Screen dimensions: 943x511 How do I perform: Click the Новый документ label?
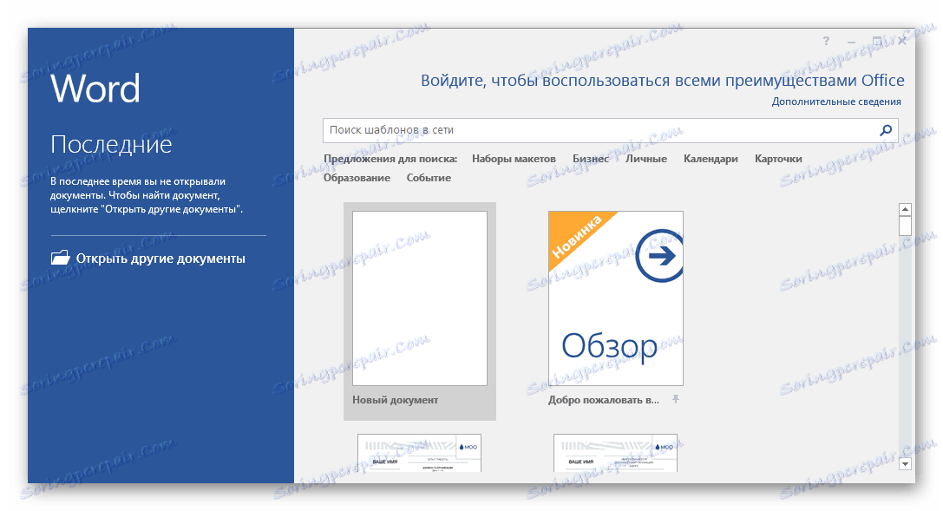tap(395, 400)
